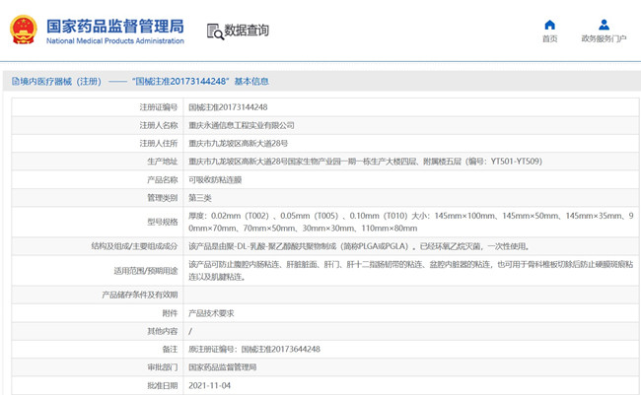This screenshot has width=641, height=395.
Task: Click 首页 text label
Action: pos(550,38)
